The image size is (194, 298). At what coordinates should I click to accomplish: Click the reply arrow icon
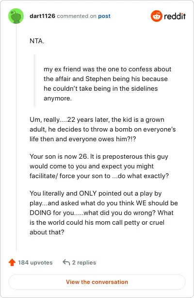pos(66,262)
